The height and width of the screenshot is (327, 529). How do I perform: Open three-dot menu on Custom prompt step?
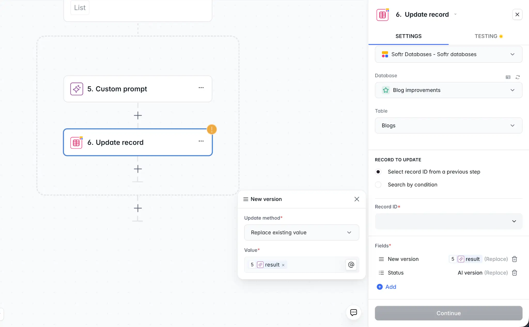(201, 88)
